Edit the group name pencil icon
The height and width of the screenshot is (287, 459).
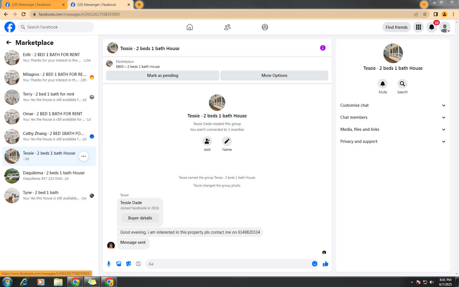[x=227, y=141]
